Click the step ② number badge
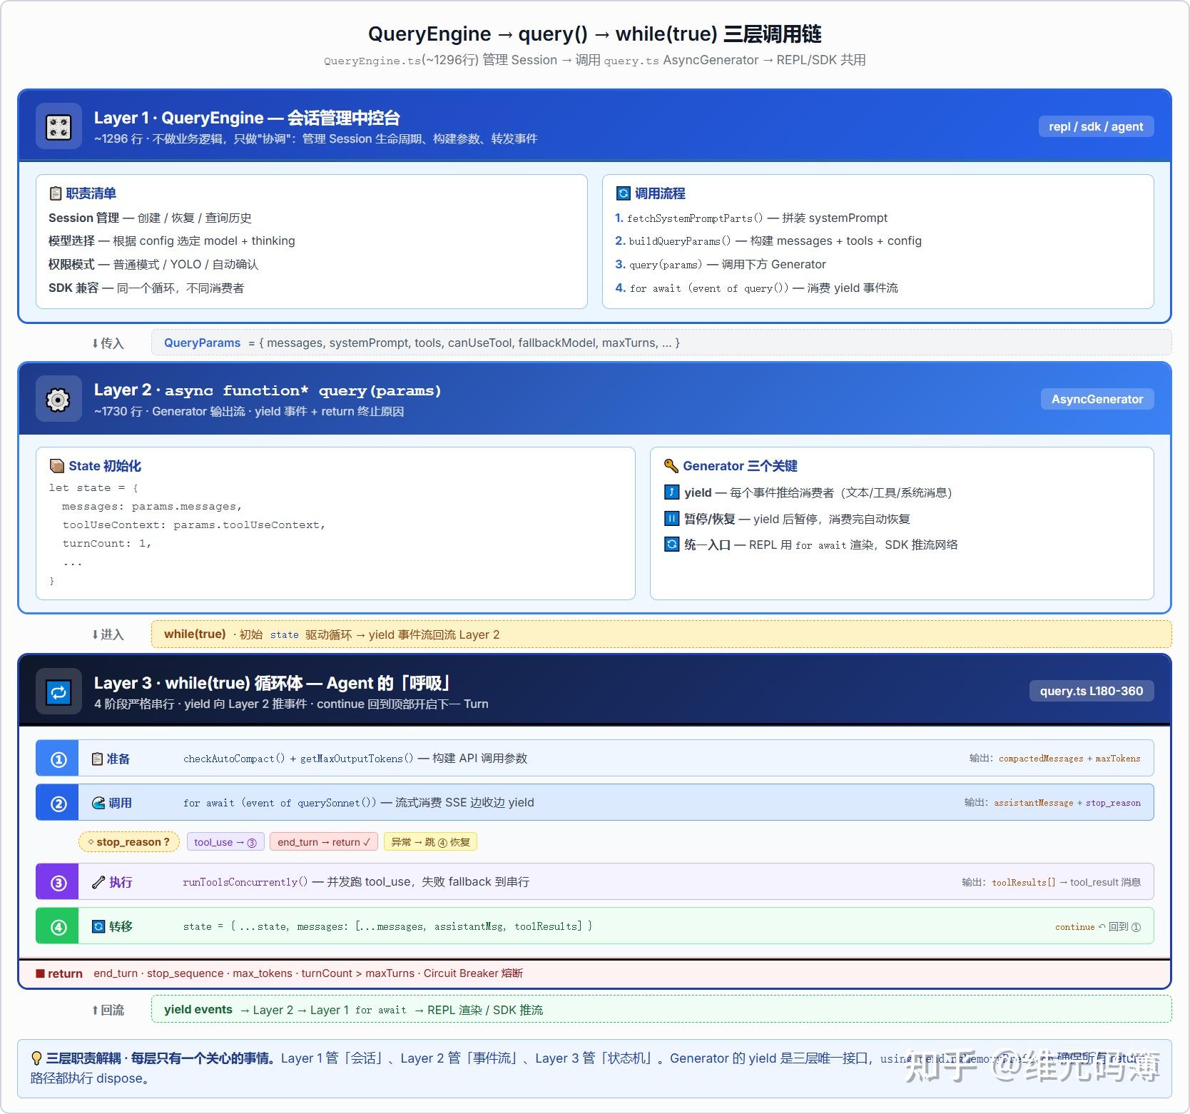 59,804
